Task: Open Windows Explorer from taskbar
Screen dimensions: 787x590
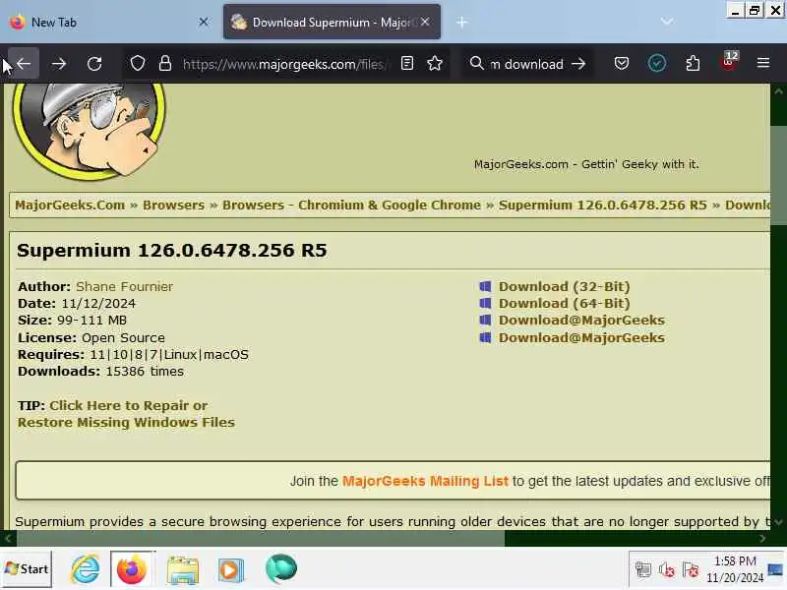Action: (x=183, y=569)
